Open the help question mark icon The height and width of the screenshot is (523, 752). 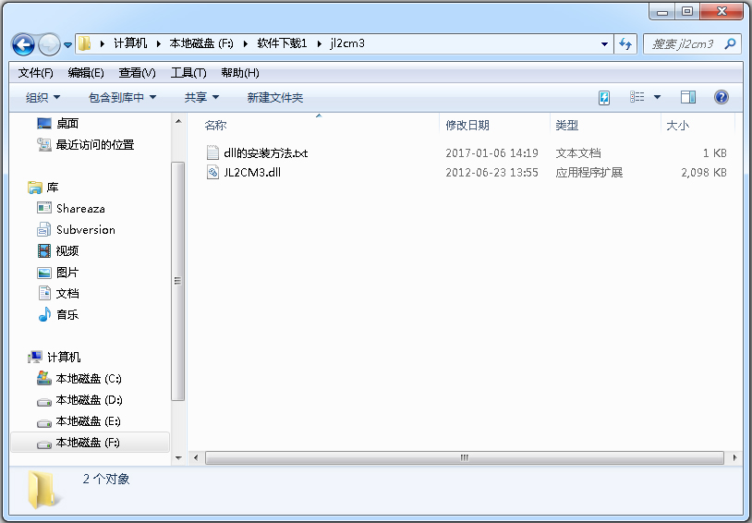(x=722, y=97)
